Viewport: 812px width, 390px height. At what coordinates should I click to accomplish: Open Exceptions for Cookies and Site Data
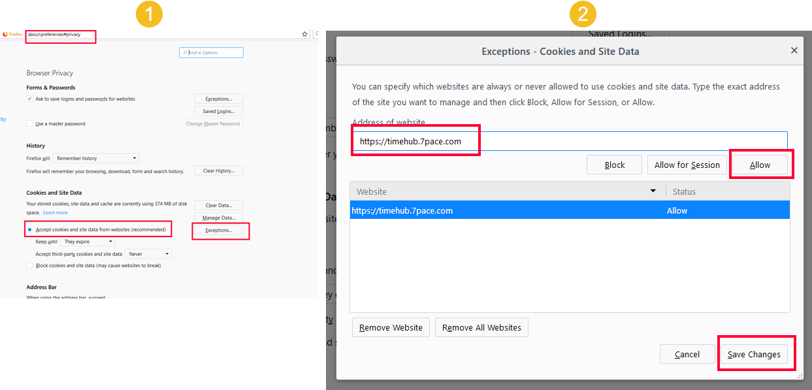(x=218, y=230)
